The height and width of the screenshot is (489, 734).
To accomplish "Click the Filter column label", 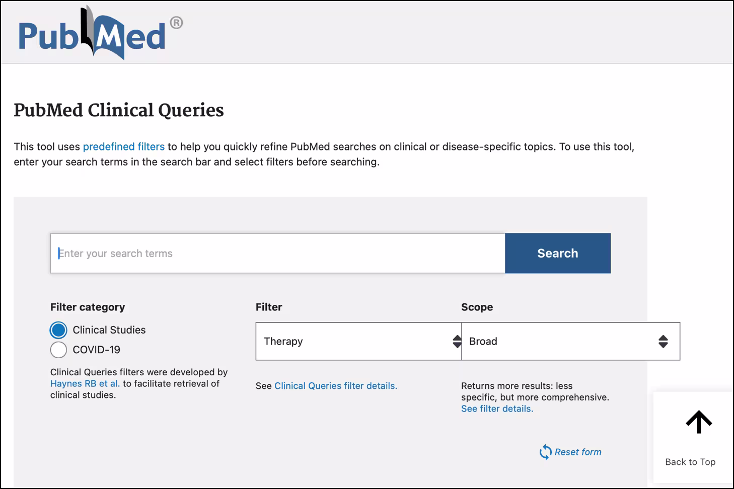I will coord(269,307).
